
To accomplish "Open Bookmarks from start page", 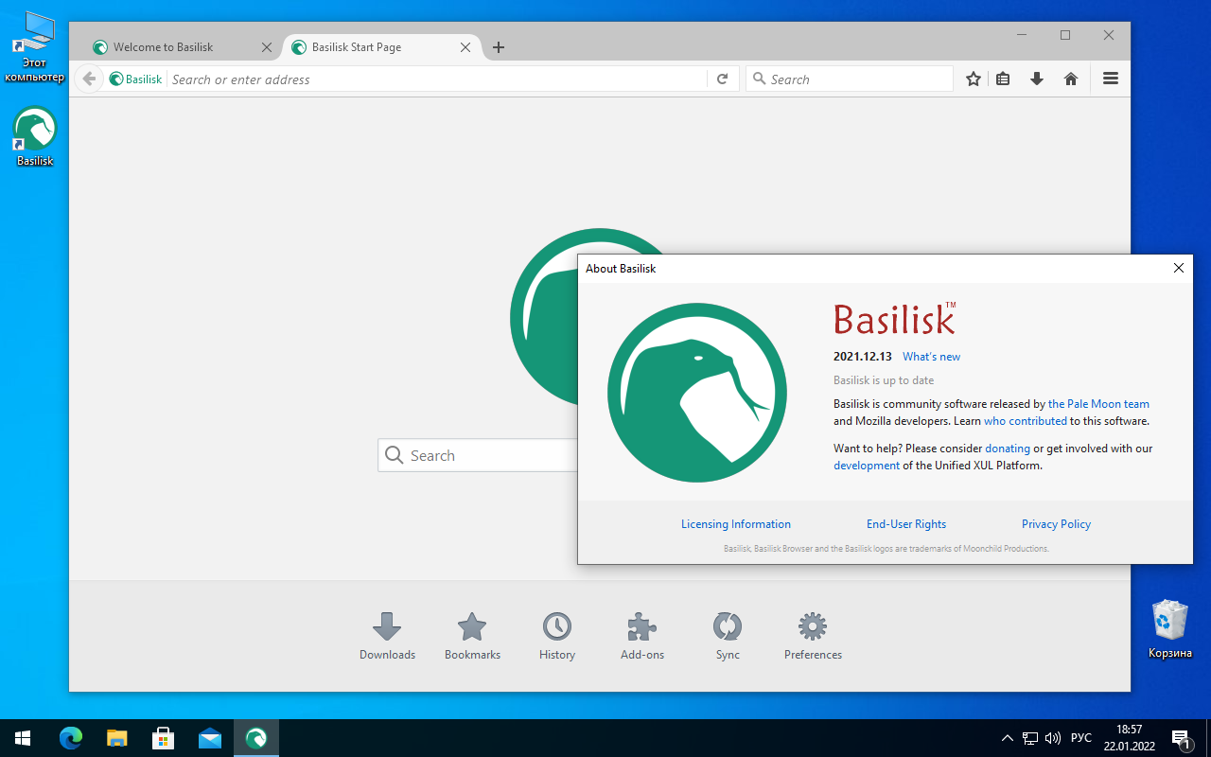I will click(472, 636).
